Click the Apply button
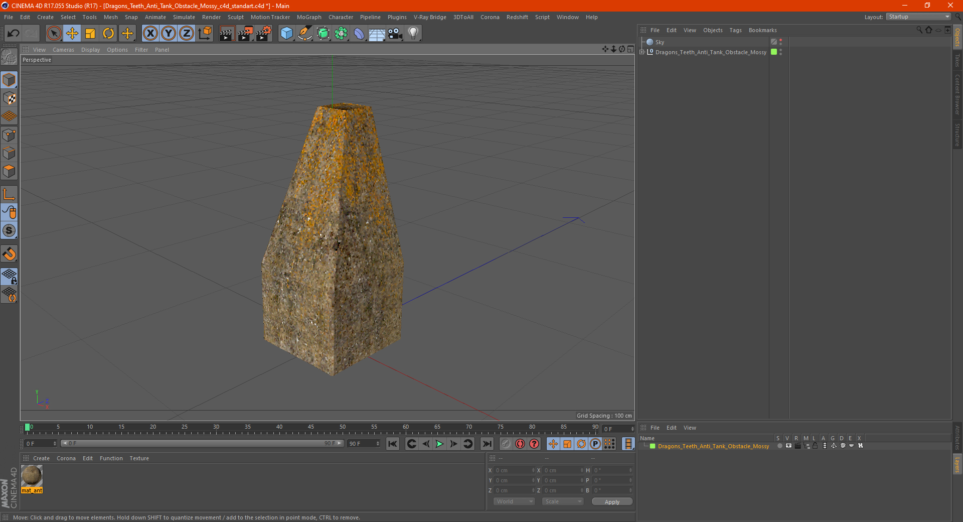Screen dimensions: 963x522 click(612, 502)
